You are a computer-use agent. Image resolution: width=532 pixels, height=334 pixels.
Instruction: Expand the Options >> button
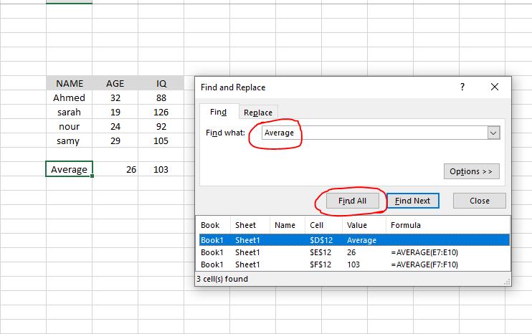point(471,171)
